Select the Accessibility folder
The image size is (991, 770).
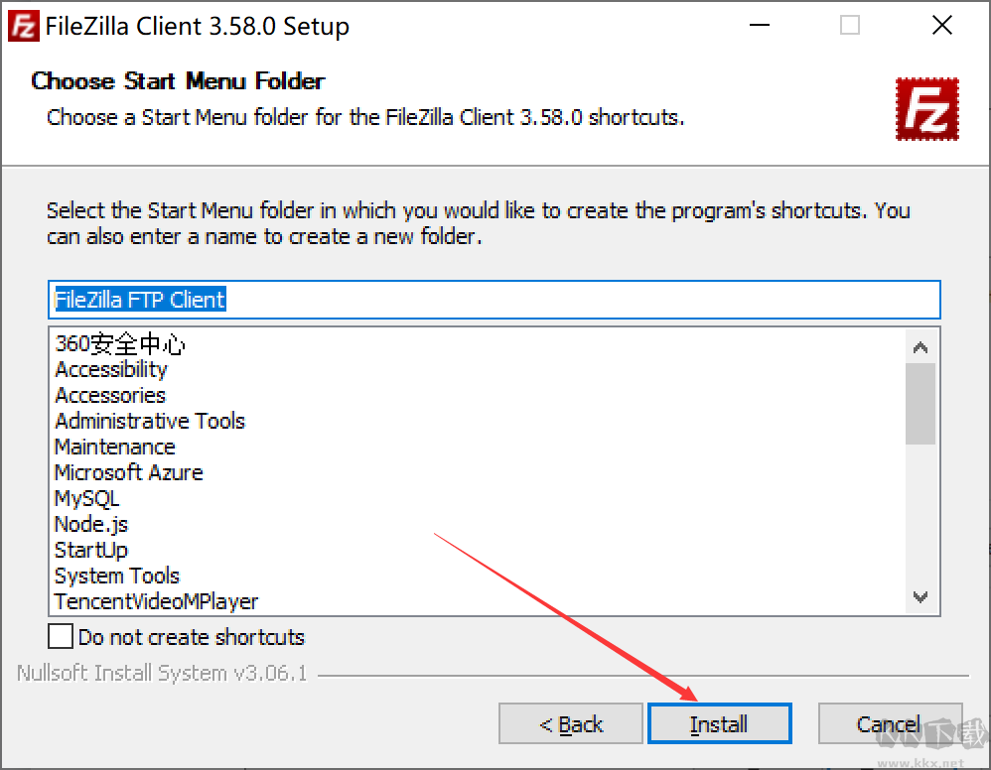[111, 369]
